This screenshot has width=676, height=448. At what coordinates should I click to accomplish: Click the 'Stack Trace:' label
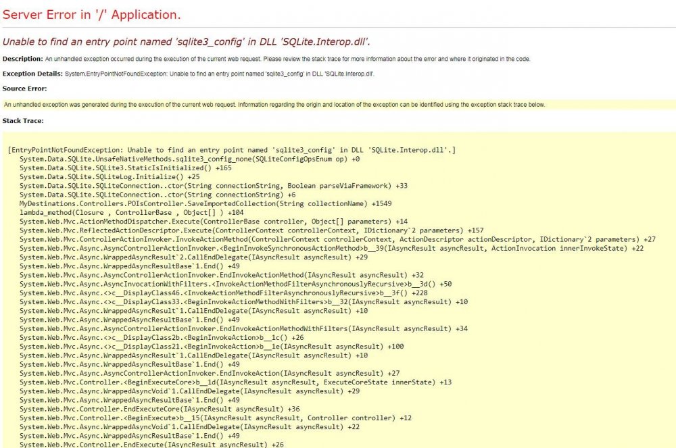23,121
